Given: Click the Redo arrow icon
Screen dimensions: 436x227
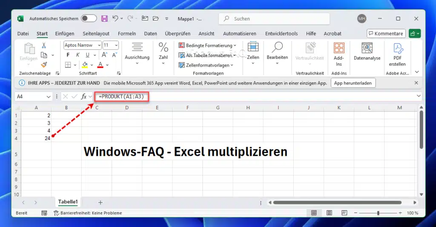Looking at the screenshot, I should (130, 18).
